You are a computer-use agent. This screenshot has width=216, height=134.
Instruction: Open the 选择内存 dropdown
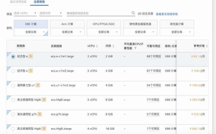pos(50,13)
